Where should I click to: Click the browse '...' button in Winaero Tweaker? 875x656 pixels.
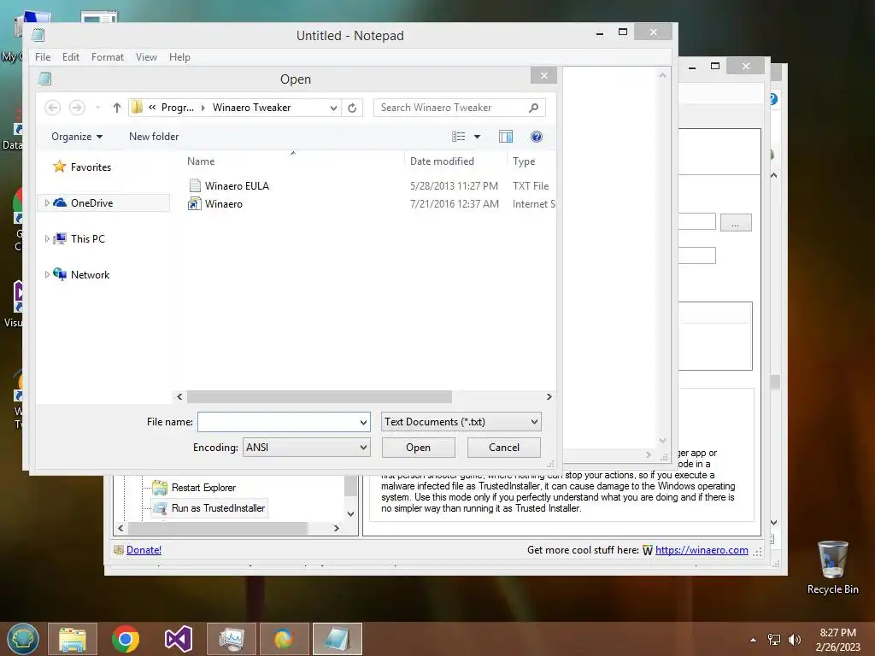click(736, 223)
